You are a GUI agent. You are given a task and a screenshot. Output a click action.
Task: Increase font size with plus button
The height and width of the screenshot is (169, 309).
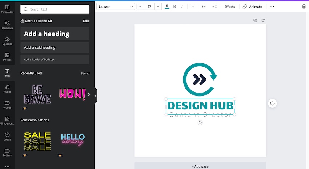point(158,7)
